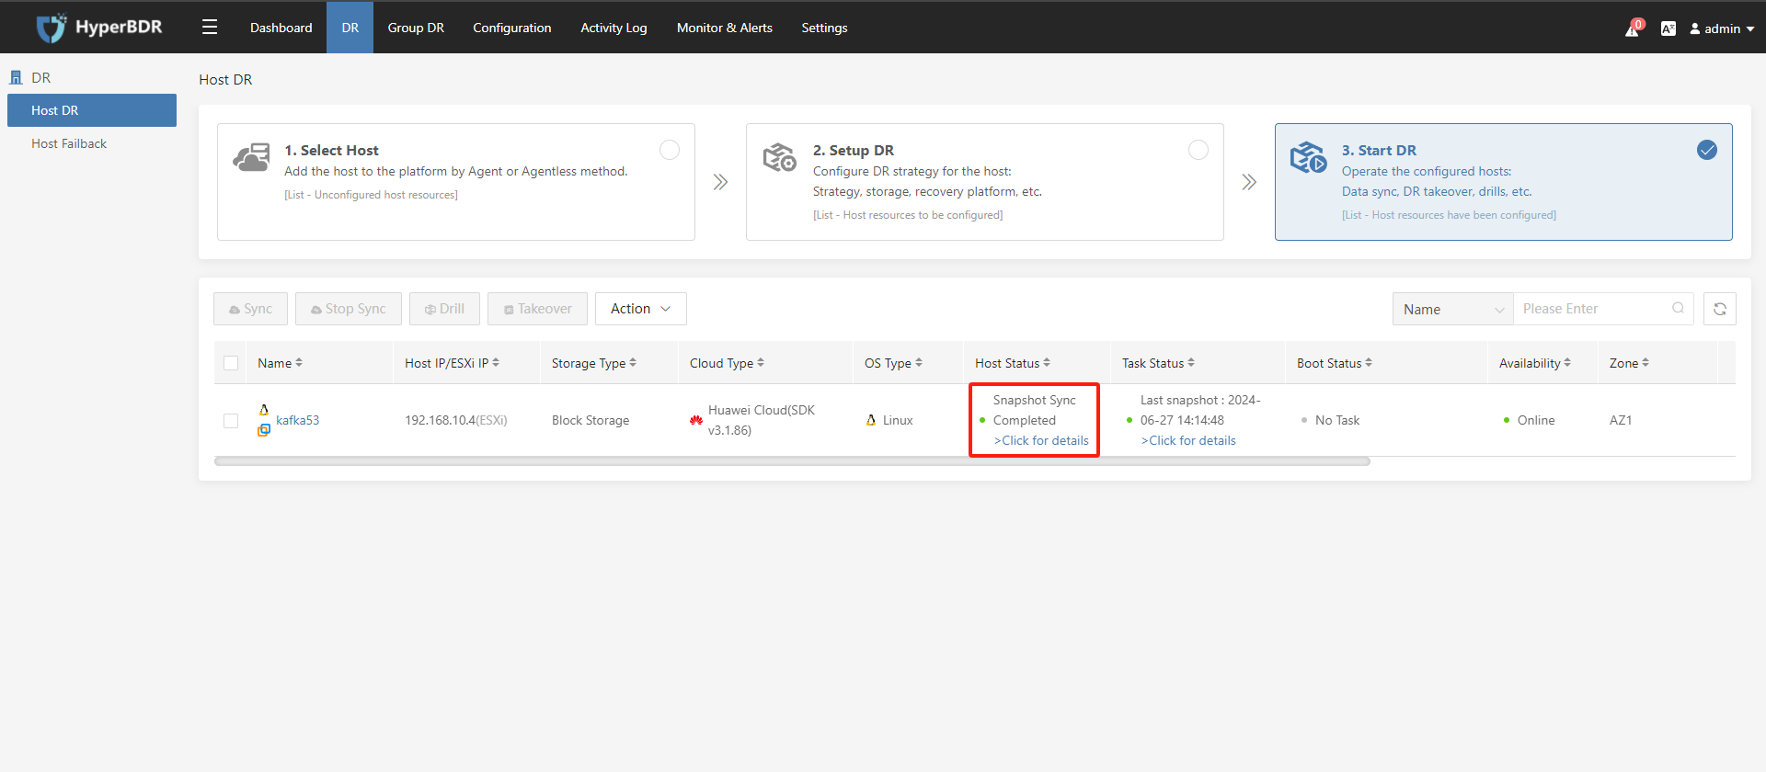Sort by Cloud Type column arrows
The width and height of the screenshot is (1766, 772).
coord(761,363)
